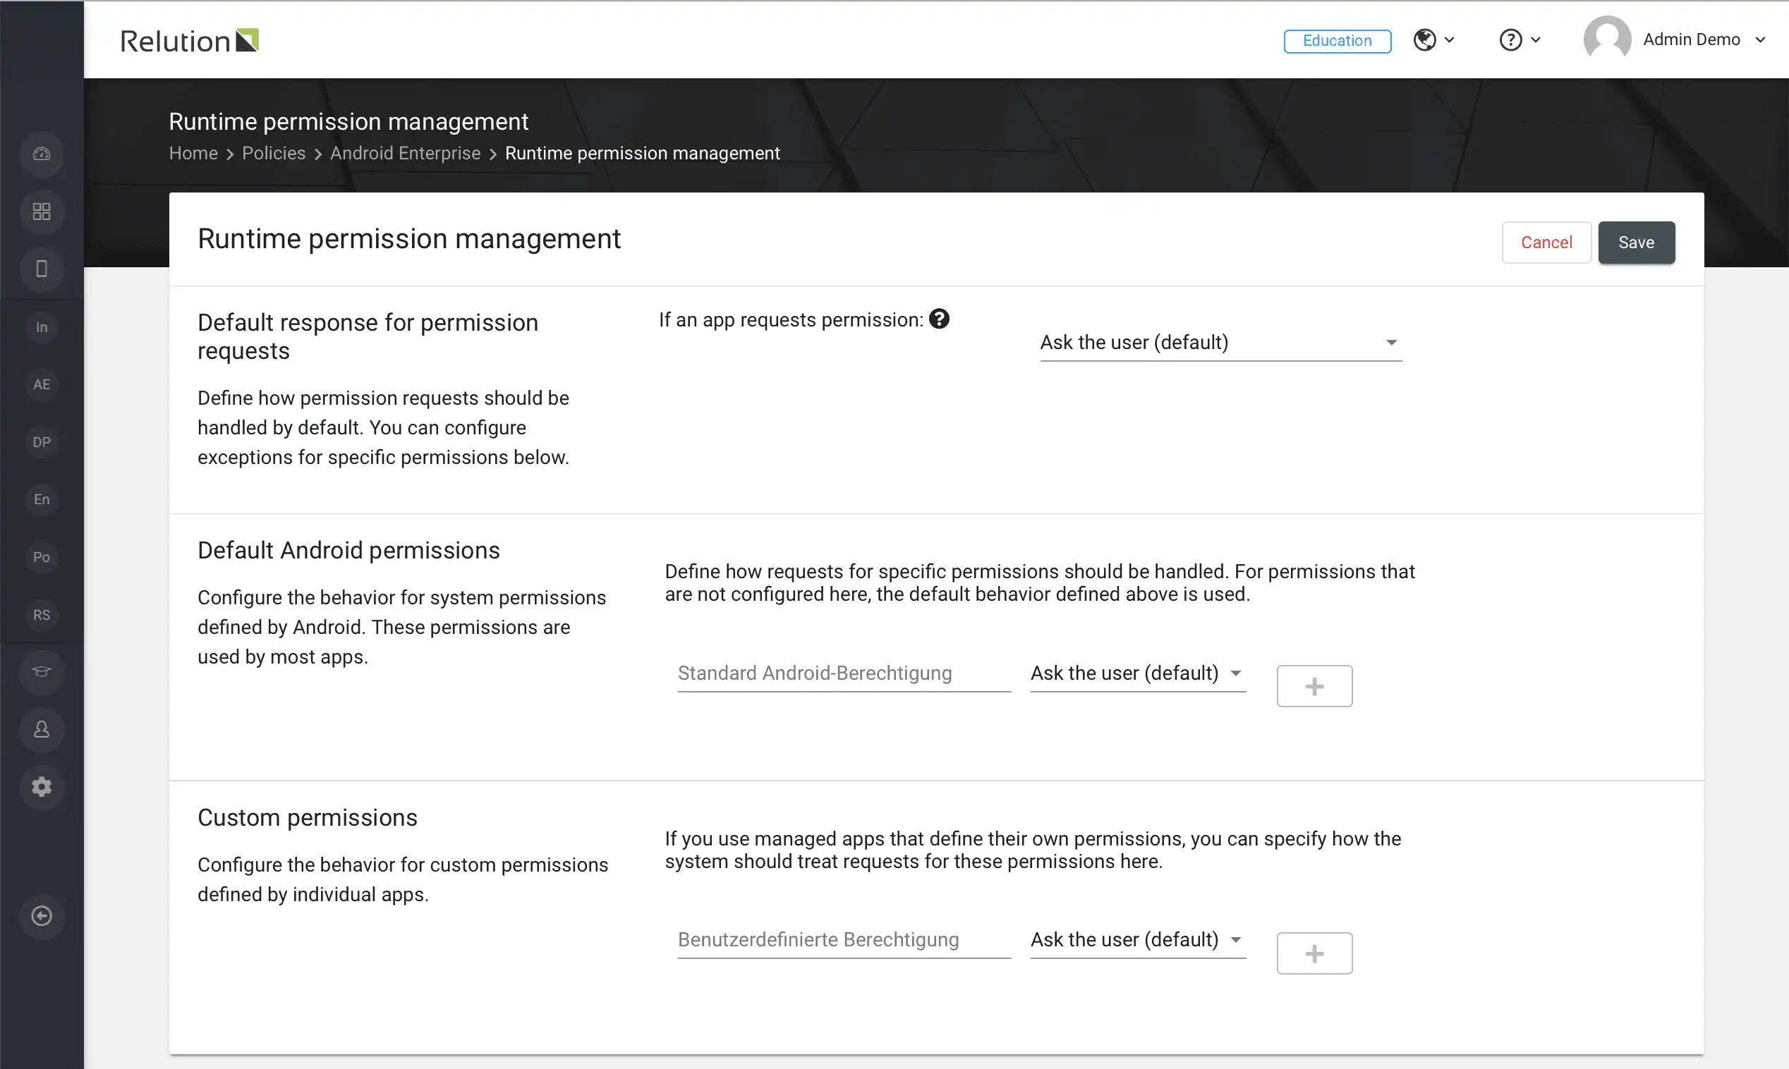Click the Admin Demo avatar

coord(1607,39)
